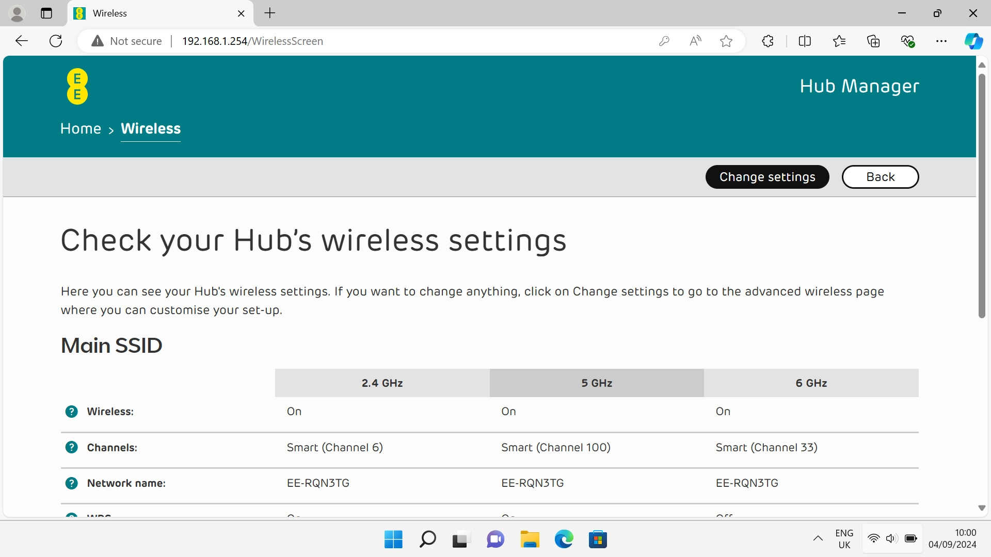Viewport: 991px width, 557px height.
Task: Open the Windows Start menu
Action: pos(393,539)
